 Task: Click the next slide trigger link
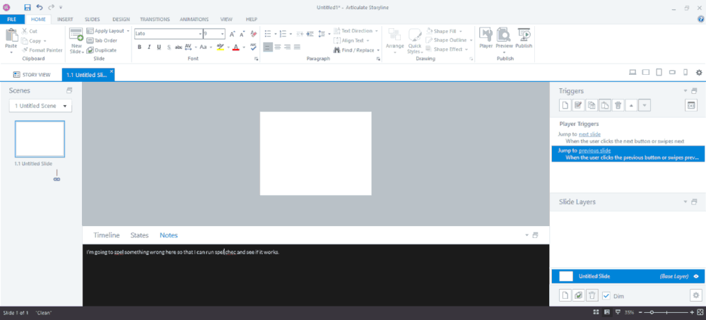tap(588, 134)
